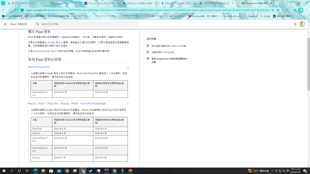Click the Pixel 7a、Pixel 7 section heading link
The width and height of the screenshot is (310, 174).
[67, 104]
